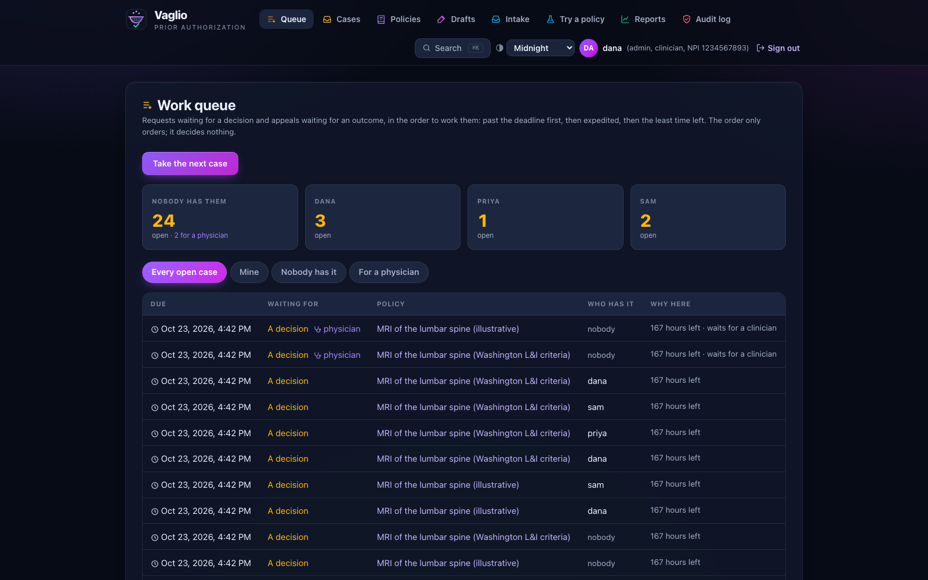Click the Nobody has them 24 card
The height and width of the screenshot is (580, 928).
[220, 217]
